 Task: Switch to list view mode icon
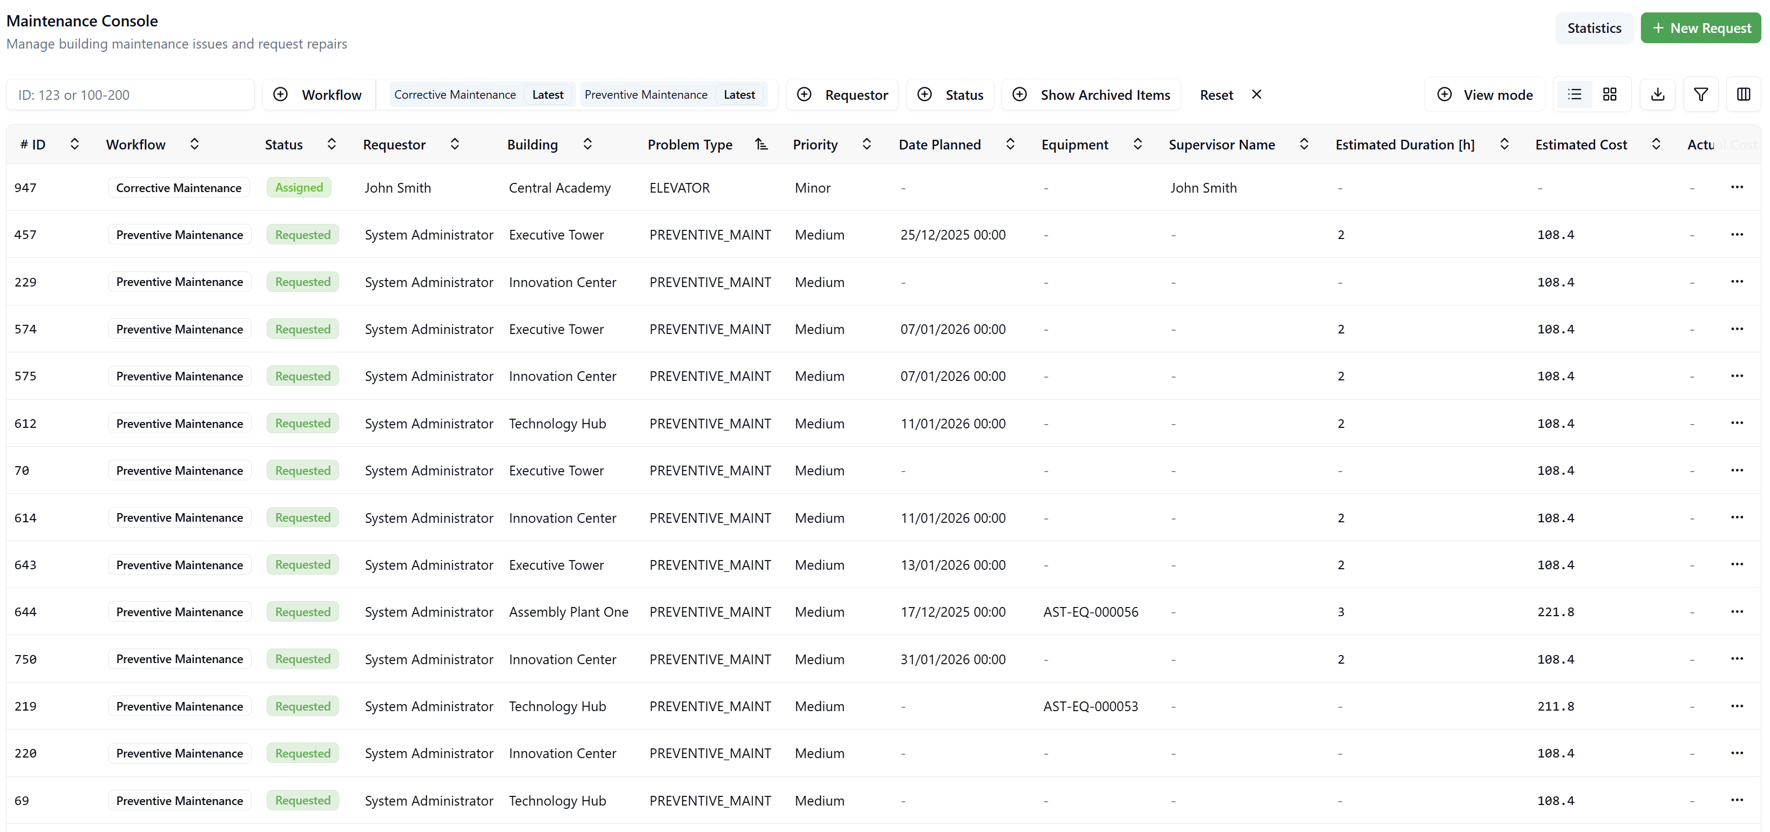(x=1574, y=95)
